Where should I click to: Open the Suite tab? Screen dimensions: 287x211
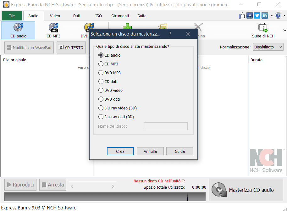[x=142, y=16]
